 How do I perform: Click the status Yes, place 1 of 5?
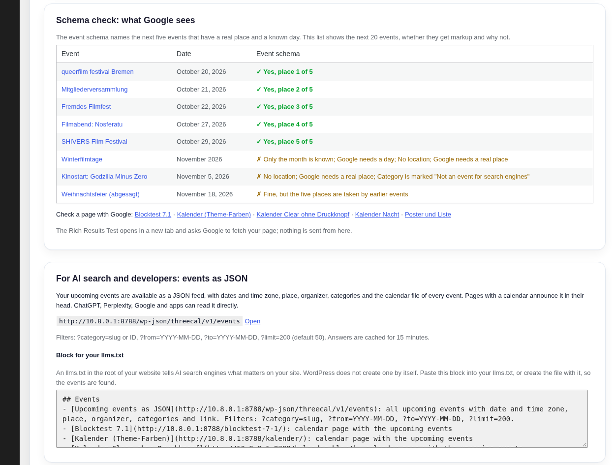click(284, 72)
